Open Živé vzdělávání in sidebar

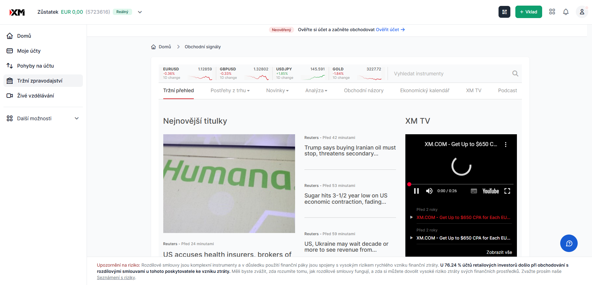(x=43, y=96)
